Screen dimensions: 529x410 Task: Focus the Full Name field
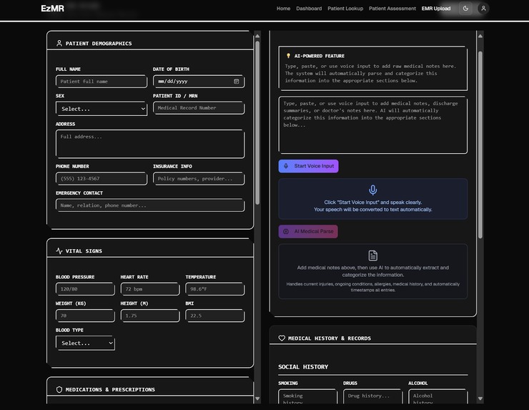pyautogui.click(x=102, y=82)
